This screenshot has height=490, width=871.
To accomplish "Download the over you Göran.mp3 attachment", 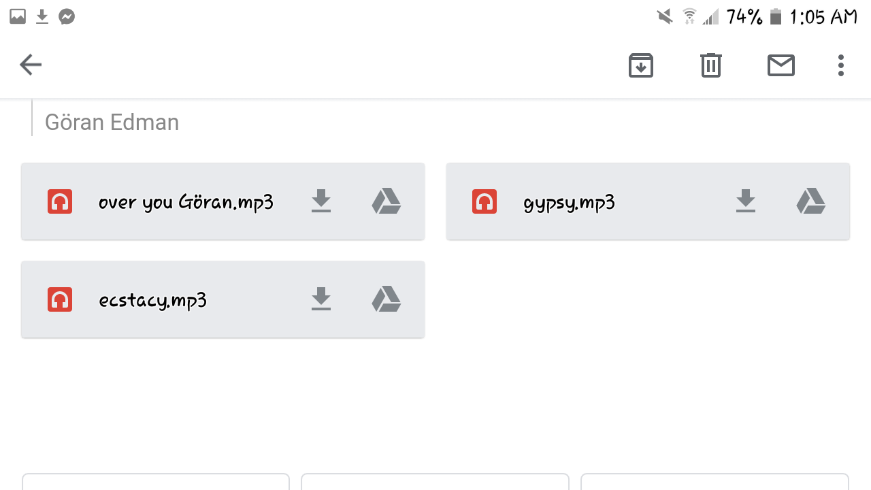I will click(x=321, y=201).
